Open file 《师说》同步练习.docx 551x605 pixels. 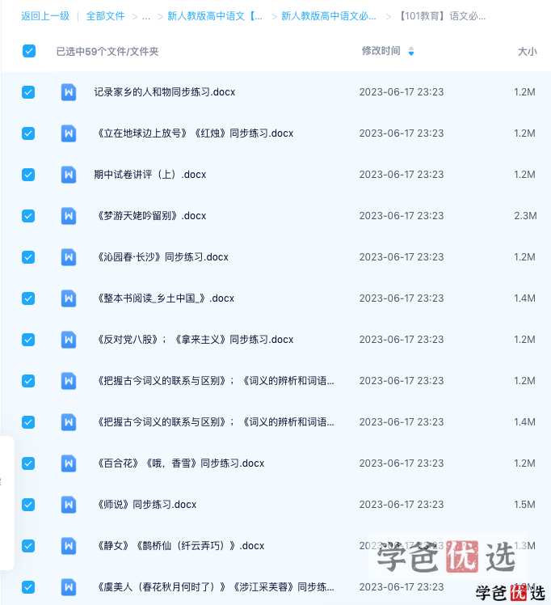(145, 505)
